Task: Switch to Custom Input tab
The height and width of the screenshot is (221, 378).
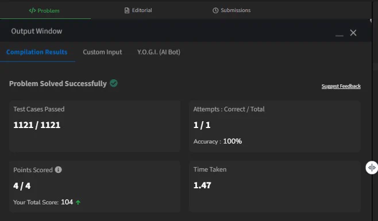Action: point(102,52)
